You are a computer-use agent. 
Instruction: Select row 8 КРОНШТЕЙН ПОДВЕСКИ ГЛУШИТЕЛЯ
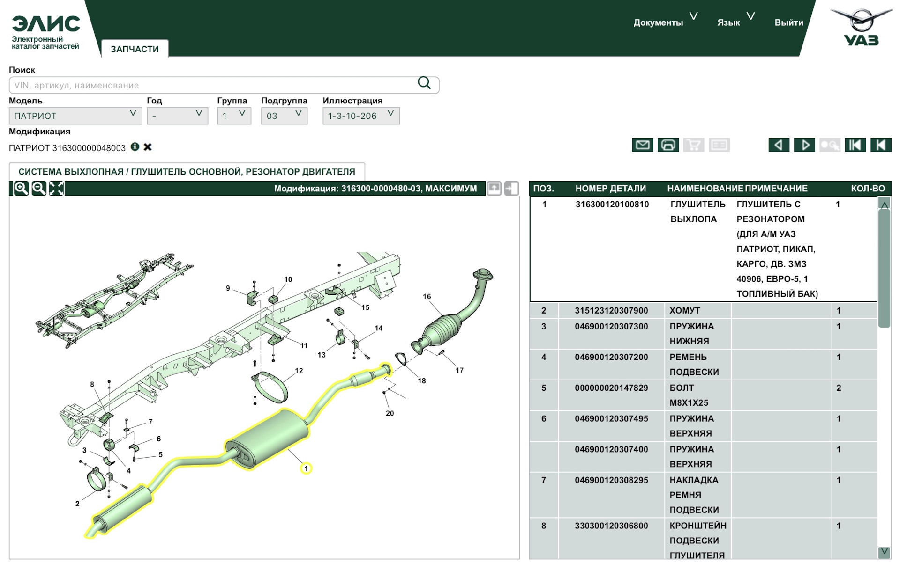(x=703, y=539)
